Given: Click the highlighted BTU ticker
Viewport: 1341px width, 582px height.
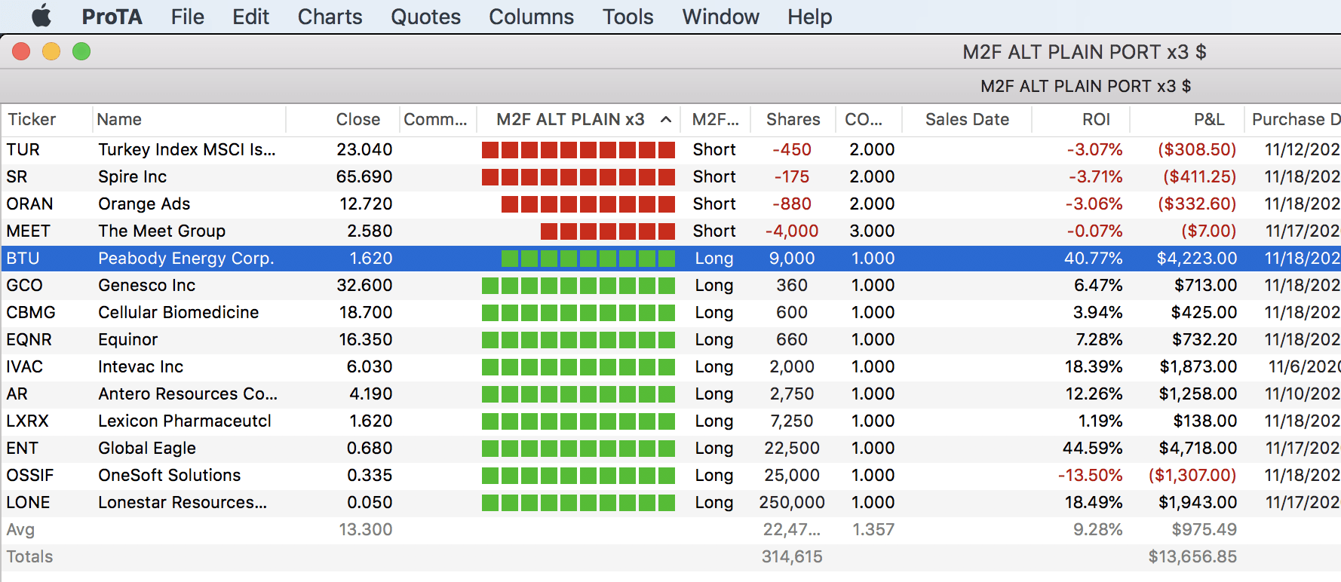Looking at the screenshot, I should (23, 258).
